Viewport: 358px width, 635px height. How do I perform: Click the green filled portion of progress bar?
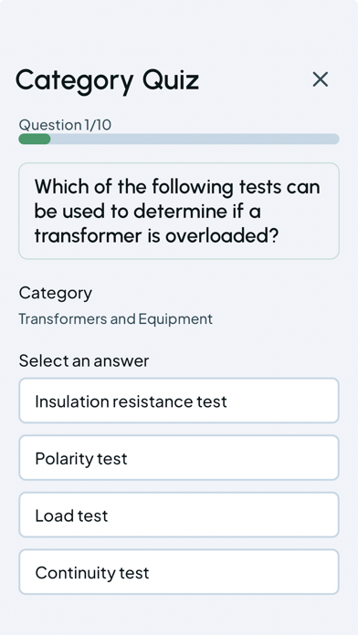click(35, 139)
